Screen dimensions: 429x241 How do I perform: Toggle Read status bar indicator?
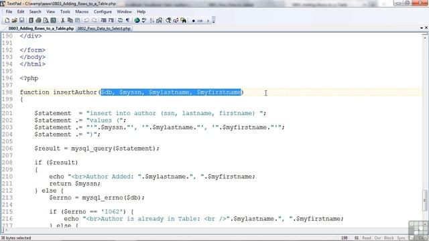click(x=367, y=238)
